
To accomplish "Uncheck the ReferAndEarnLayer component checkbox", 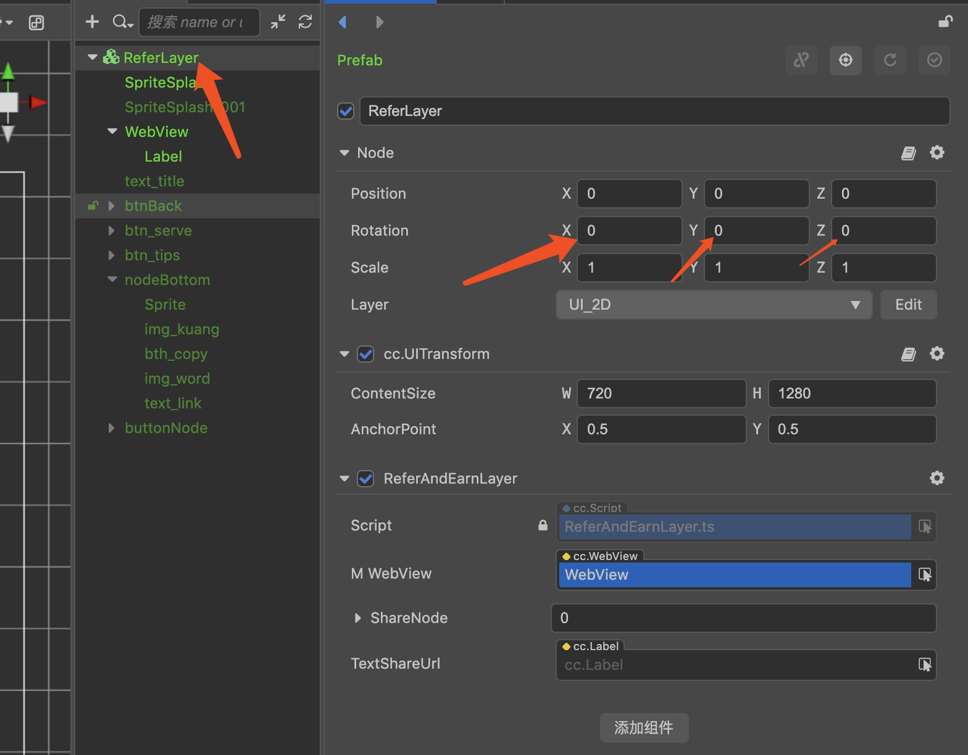I will (x=365, y=479).
